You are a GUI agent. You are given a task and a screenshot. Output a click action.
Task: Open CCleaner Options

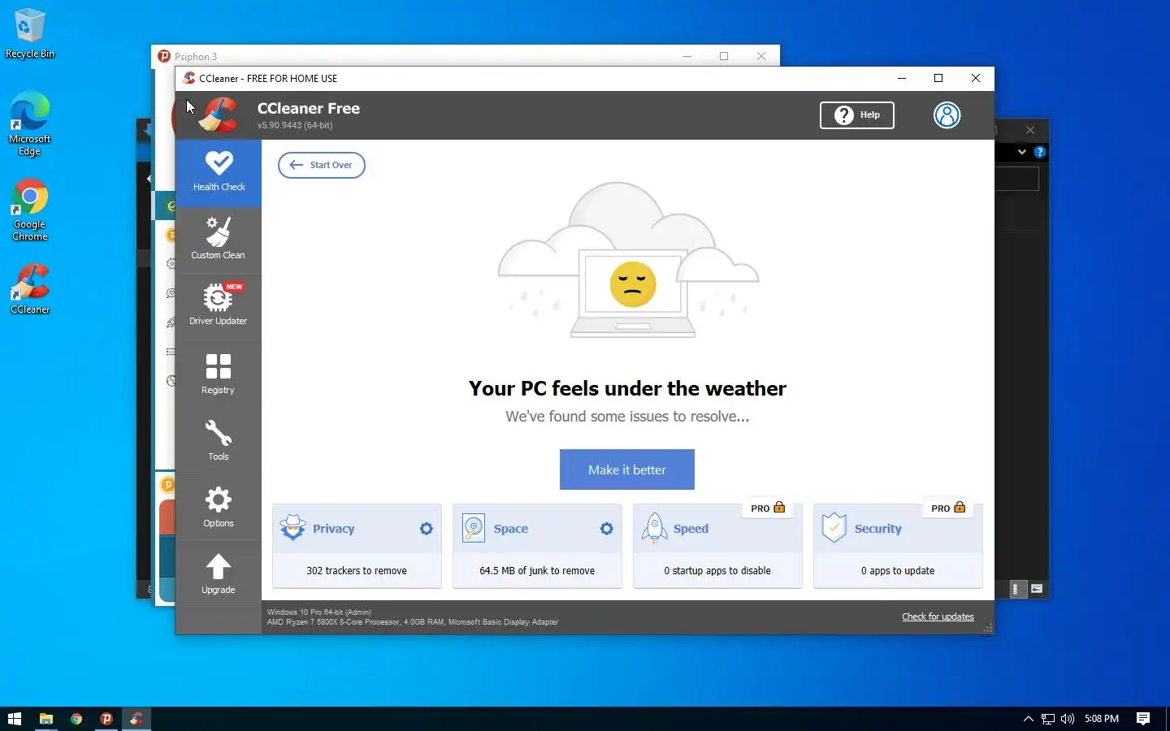[x=219, y=507]
